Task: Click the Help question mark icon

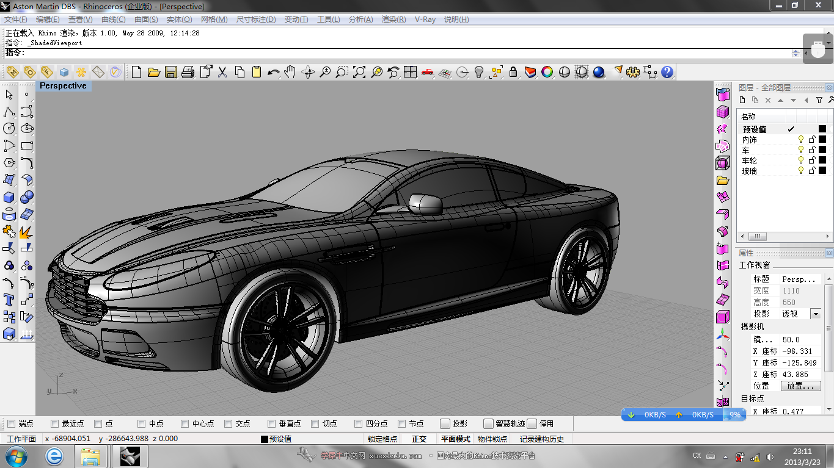Action: (x=667, y=72)
